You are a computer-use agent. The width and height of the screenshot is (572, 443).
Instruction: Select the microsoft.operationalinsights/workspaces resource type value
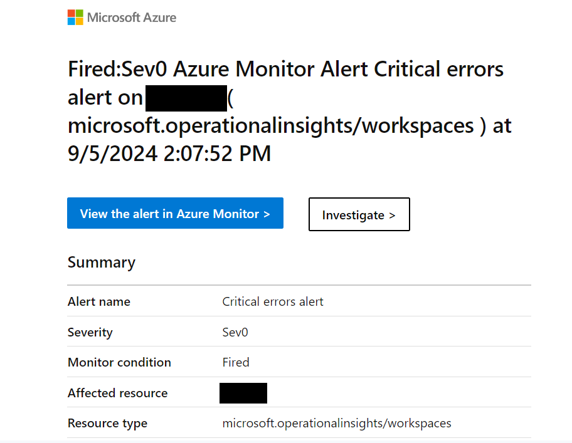tap(337, 424)
